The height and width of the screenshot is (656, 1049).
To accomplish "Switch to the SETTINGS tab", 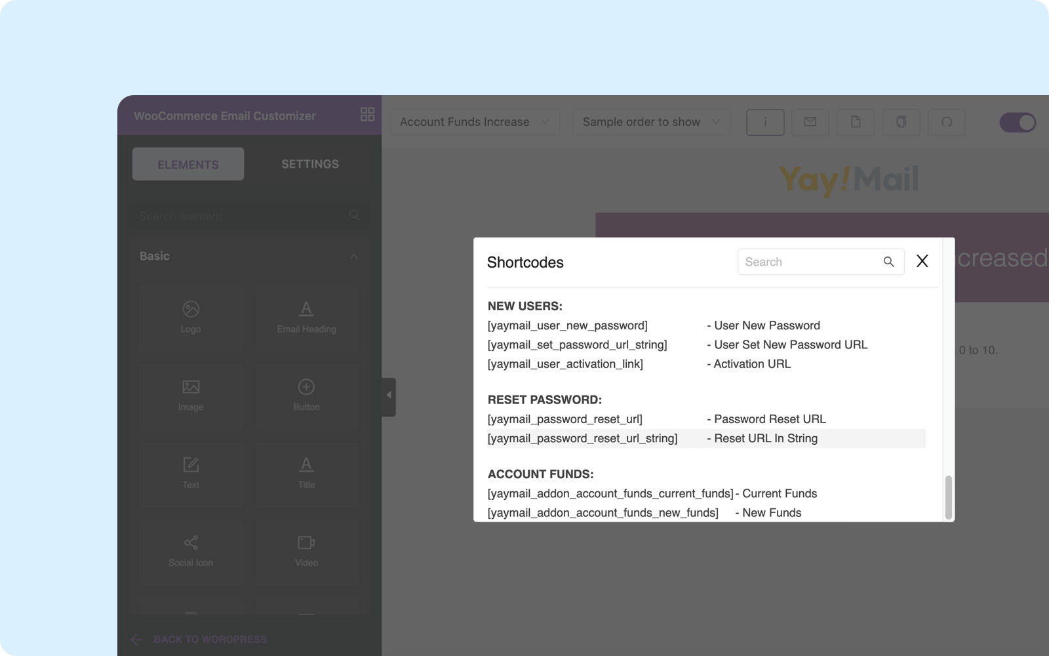I will (310, 164).
